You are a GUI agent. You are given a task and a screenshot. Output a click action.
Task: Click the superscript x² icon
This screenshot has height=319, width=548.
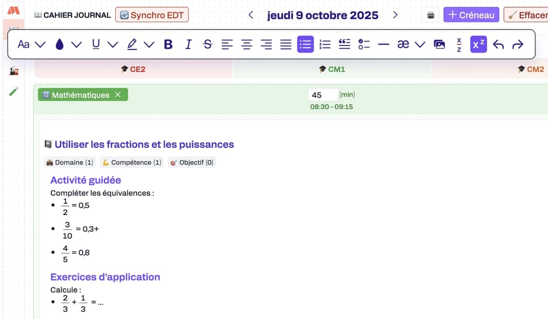point(479,44)
